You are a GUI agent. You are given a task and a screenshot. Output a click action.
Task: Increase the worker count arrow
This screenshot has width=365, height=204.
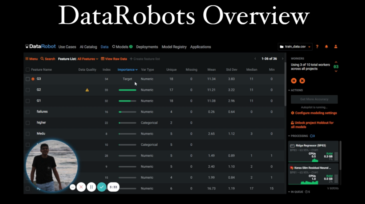point(336,62)
